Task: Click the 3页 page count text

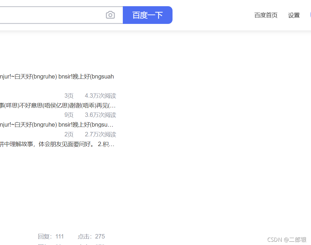Action: 69,96
